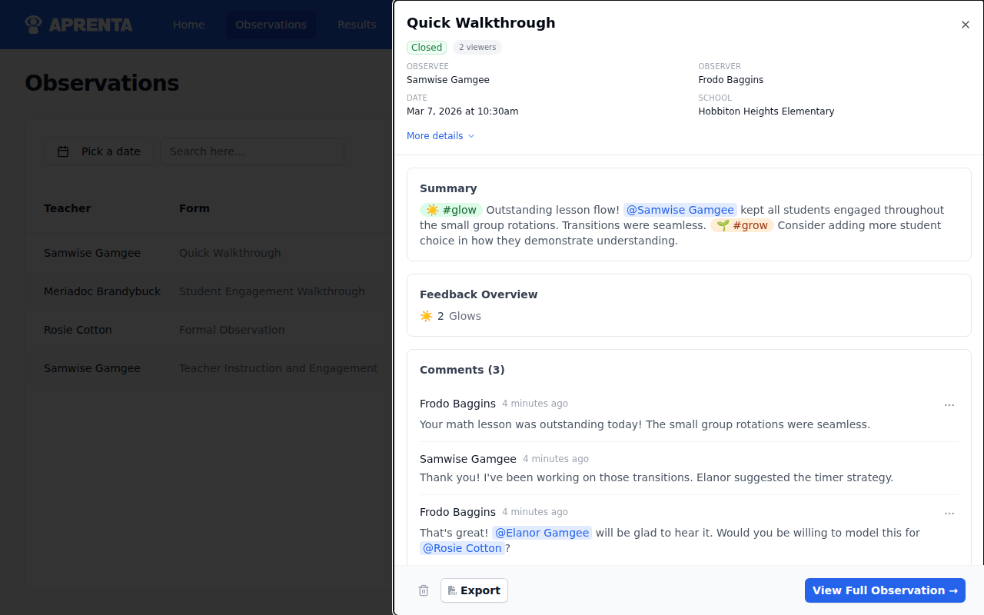Click the @Rosie Cotton mention
Screen dimensions: 984x615
462,548
